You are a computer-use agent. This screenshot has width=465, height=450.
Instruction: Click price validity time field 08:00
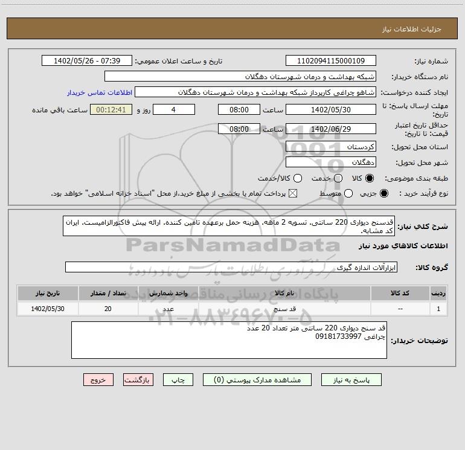coord(239,129)
